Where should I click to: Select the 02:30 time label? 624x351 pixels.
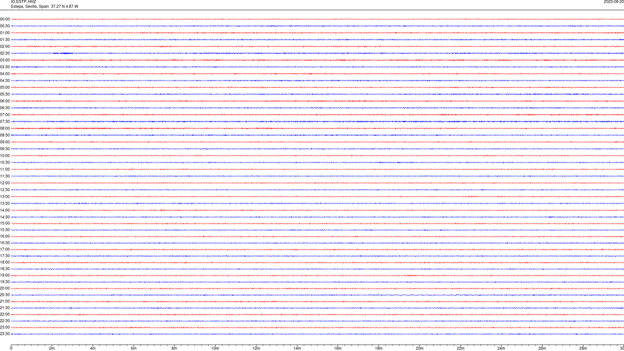pyautogui.click(x=5, y=53)
